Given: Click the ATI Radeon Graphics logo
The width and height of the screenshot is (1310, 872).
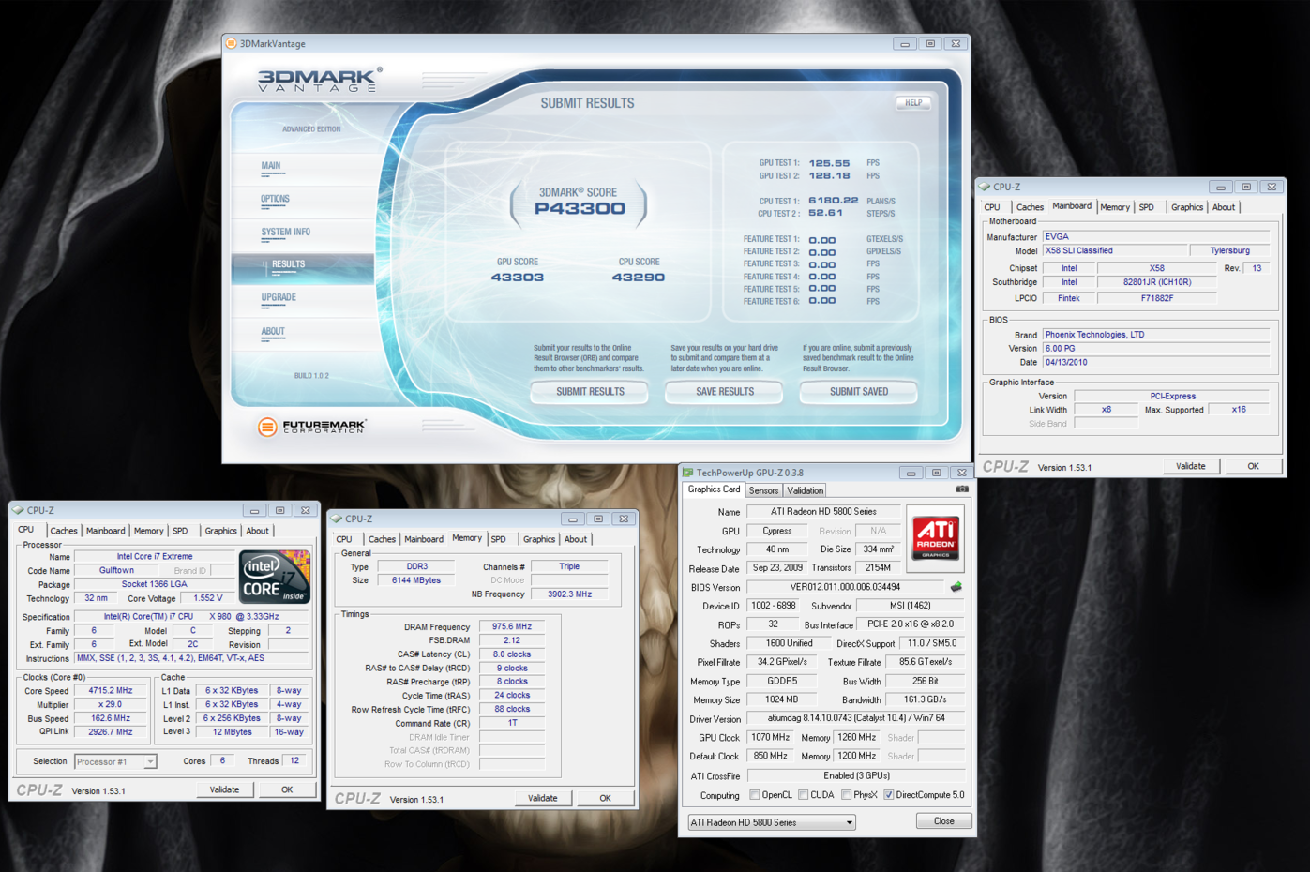Looking at the screenshot, I should (x=935, y=538).
